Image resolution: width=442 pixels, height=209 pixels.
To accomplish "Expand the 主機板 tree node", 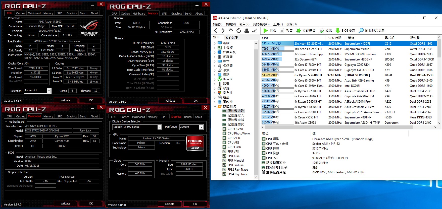I will (215, 48).
